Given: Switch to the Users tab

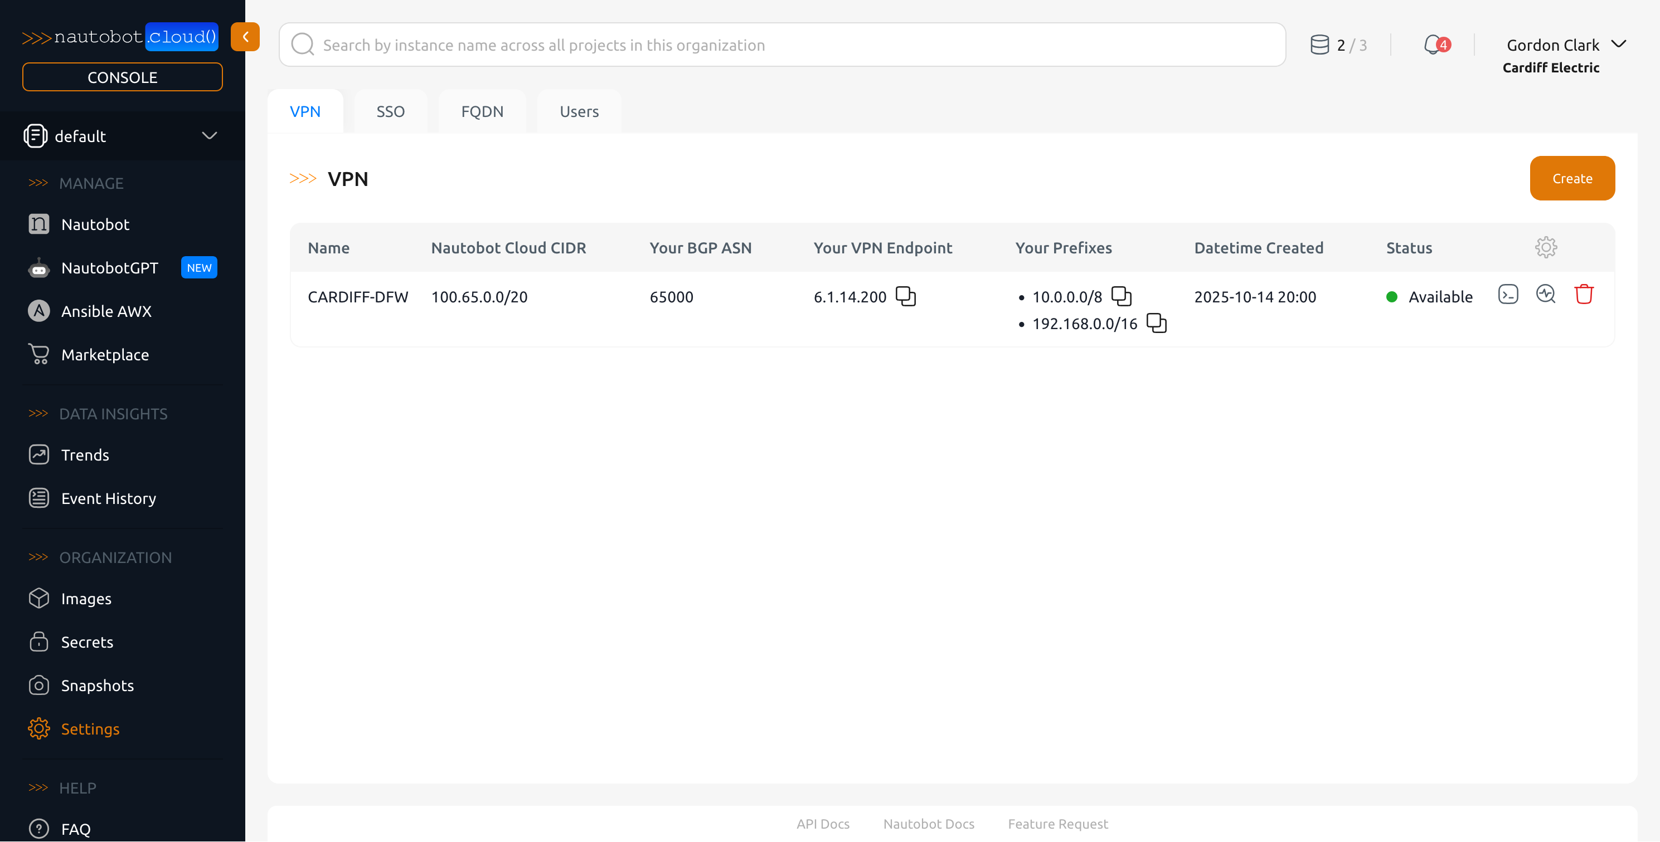Looking at the screenshot, I should pos(579,111).
